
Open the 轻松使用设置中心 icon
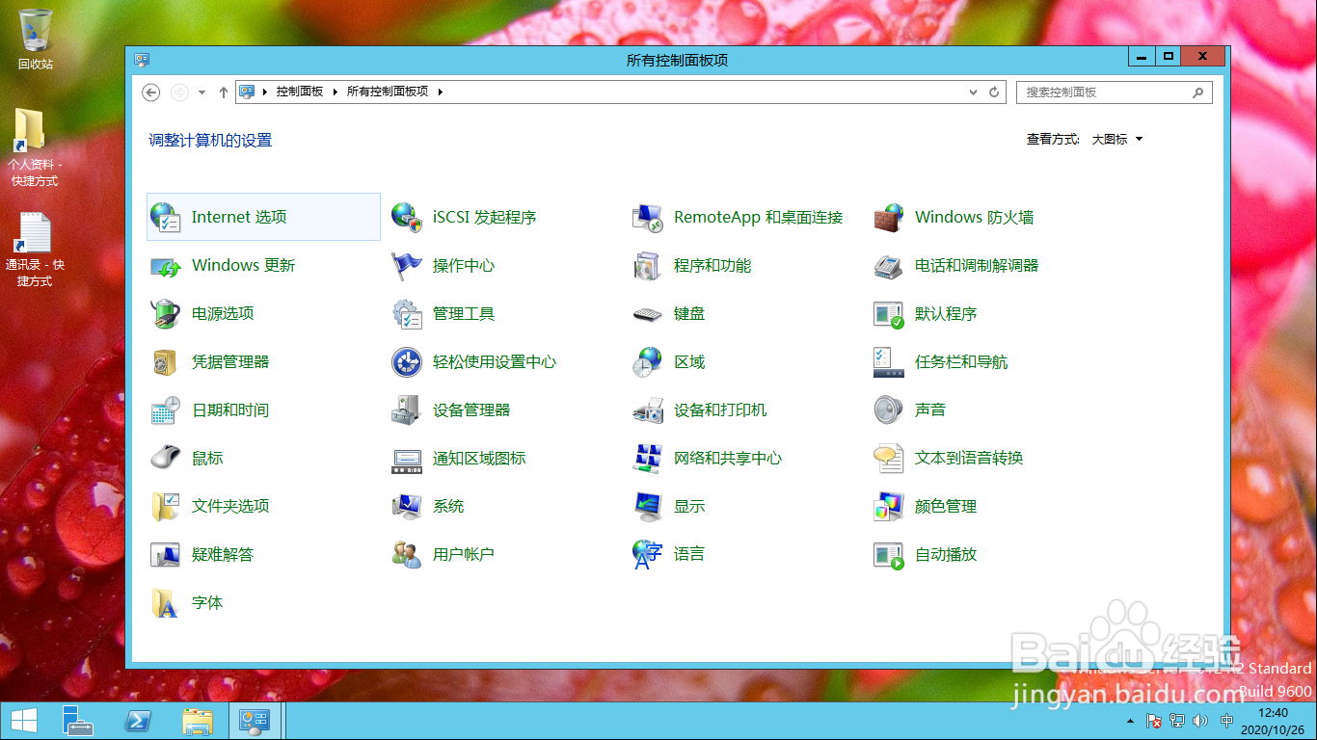[x=407, y=362]
